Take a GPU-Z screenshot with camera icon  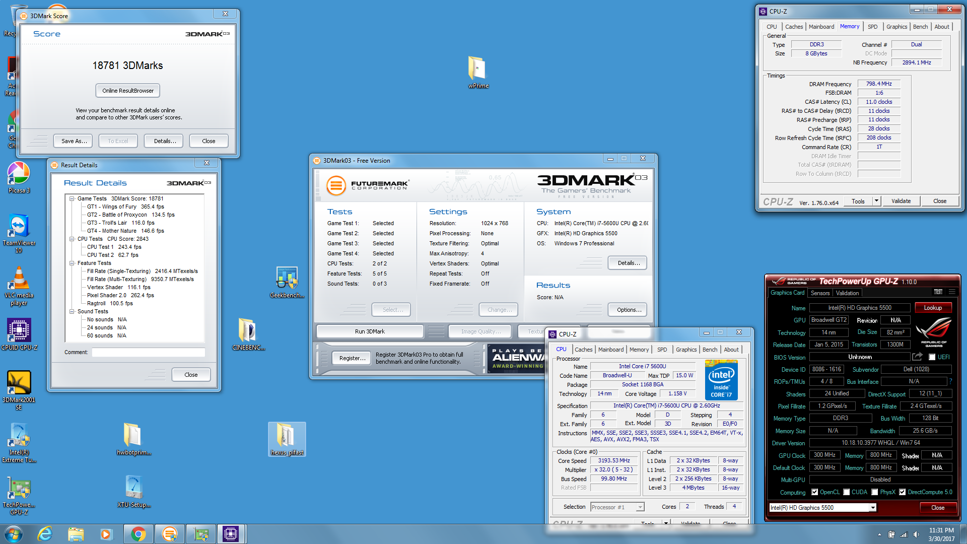938,292
